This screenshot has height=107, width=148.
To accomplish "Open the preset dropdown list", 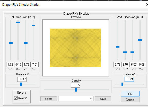I will pyautogui.click(x=76, y=99).
